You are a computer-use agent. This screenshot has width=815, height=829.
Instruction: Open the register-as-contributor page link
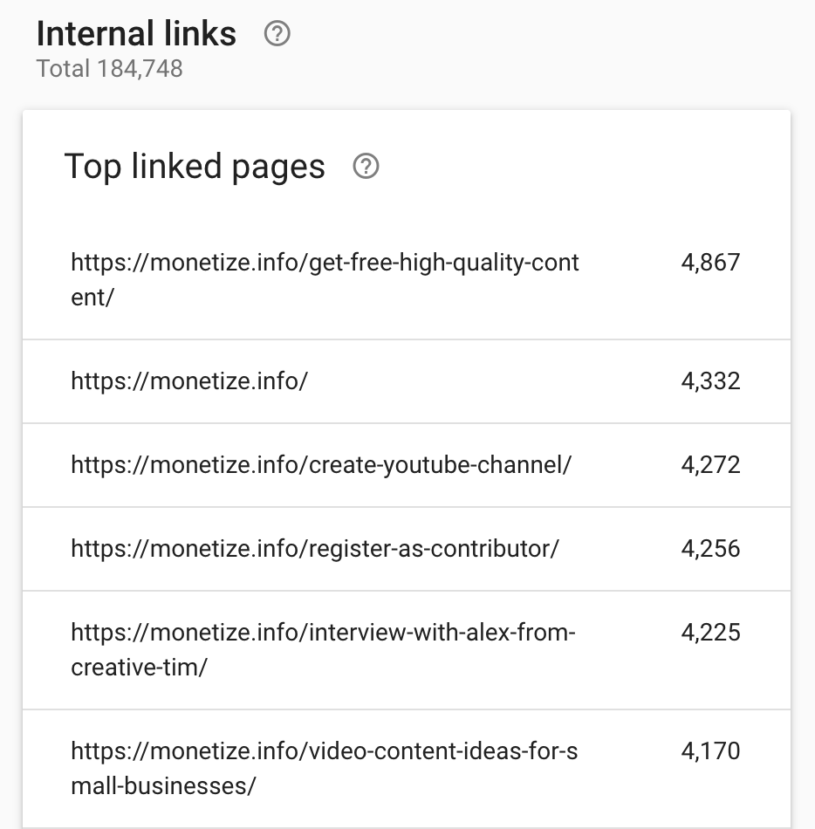tap(315, 549)
